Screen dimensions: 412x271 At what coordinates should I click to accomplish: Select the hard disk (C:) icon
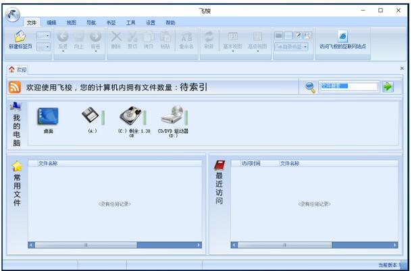(130, 115)
